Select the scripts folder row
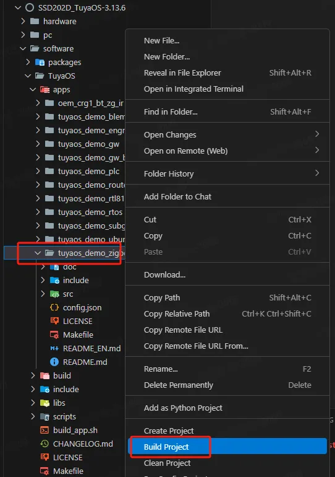Image resolution: width=335 pixels, height=477 pixels. point(64,416)
